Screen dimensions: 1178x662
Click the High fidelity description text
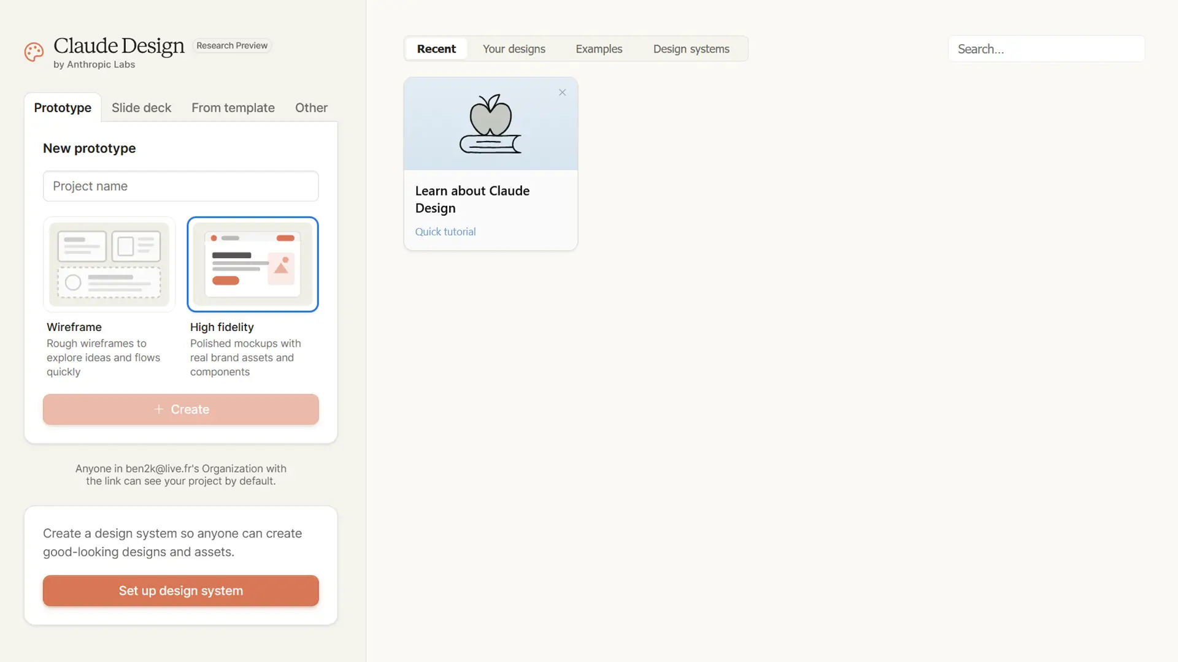pyautogui.click(x=245, y=358)
